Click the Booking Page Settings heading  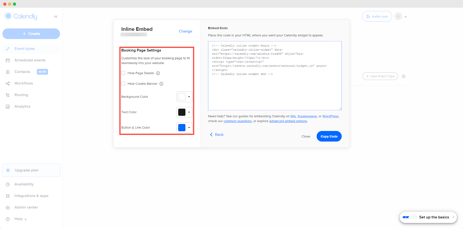point(141,50)
